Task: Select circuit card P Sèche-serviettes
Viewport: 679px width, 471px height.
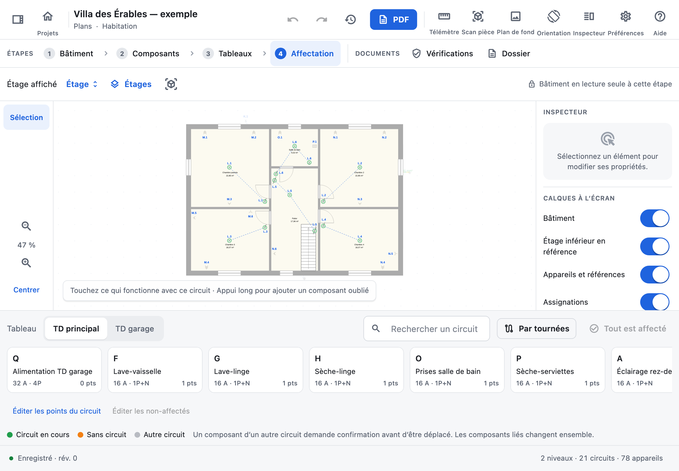Action: (x=558, y=370)
